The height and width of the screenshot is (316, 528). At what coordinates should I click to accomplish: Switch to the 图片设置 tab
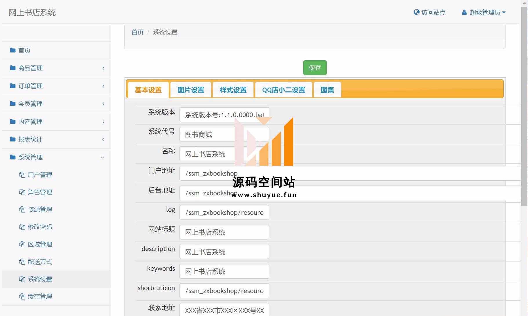point(190,90)
